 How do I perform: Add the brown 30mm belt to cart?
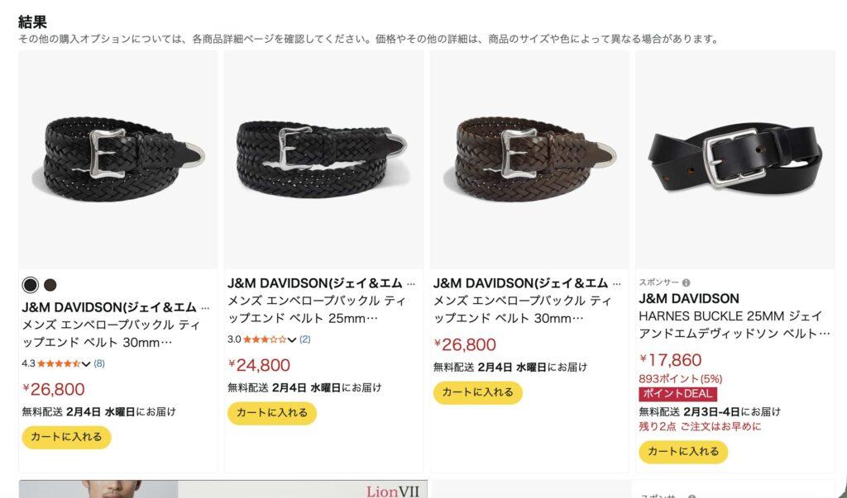point(477,392)
